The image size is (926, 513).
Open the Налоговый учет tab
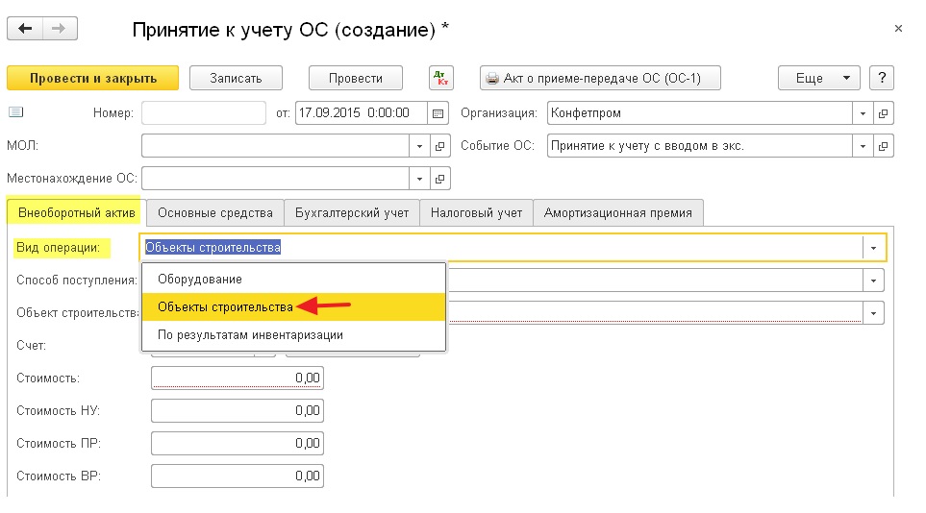[476, 212]
